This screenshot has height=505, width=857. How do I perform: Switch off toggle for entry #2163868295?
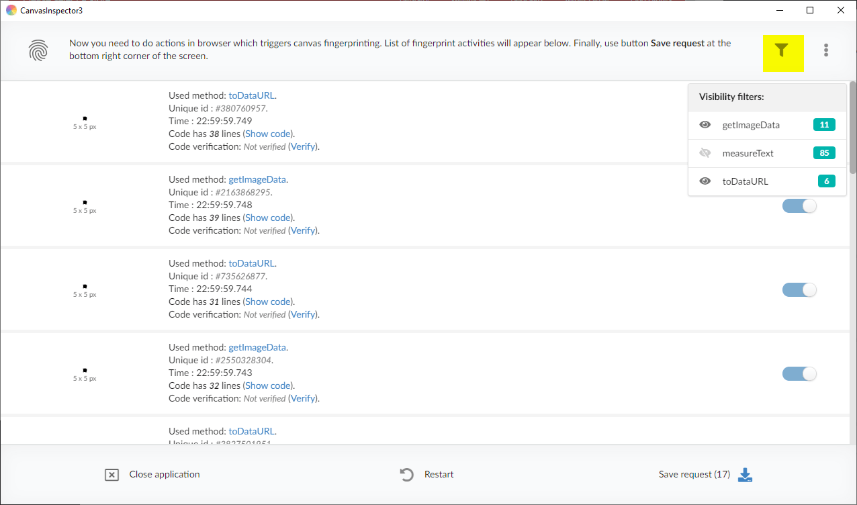tap(799, 206)
